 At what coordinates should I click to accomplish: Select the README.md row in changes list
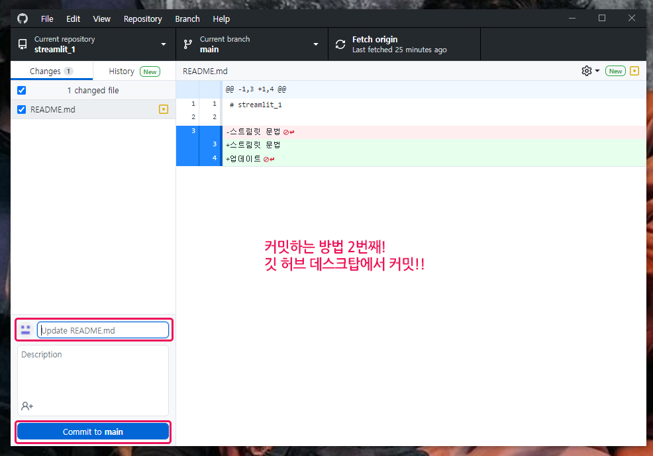click(93, 109)
